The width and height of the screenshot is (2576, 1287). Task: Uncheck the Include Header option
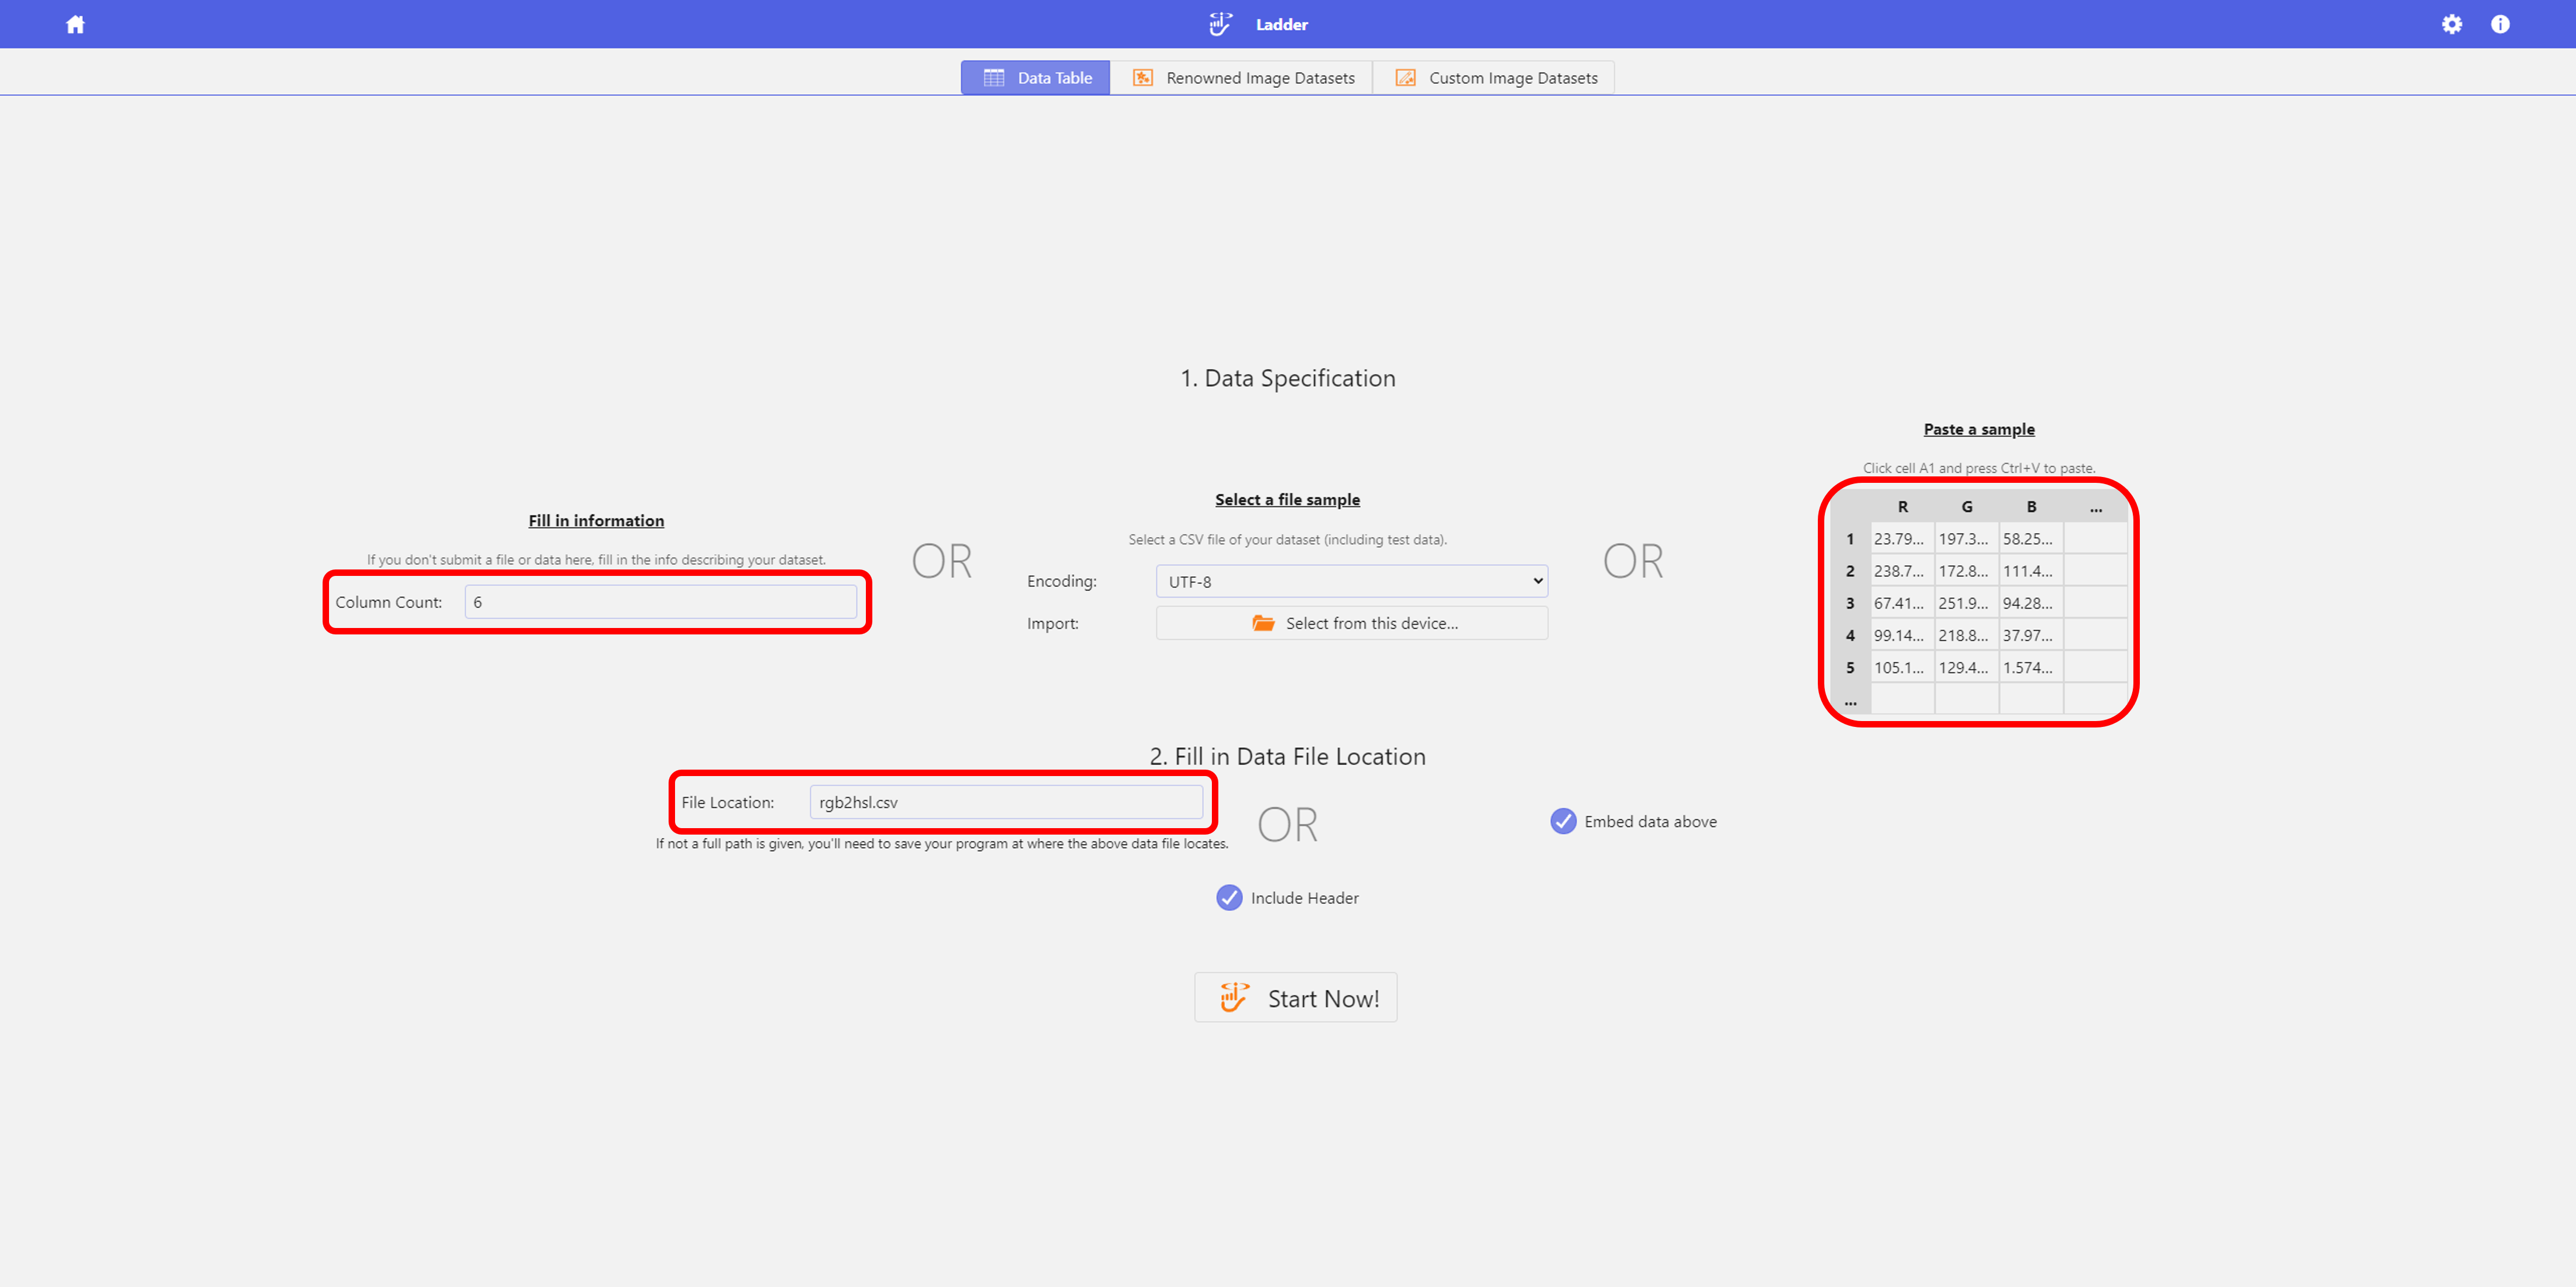[1229, 898]
